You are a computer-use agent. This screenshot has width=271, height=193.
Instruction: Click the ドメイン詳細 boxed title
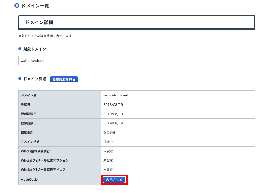39,22
